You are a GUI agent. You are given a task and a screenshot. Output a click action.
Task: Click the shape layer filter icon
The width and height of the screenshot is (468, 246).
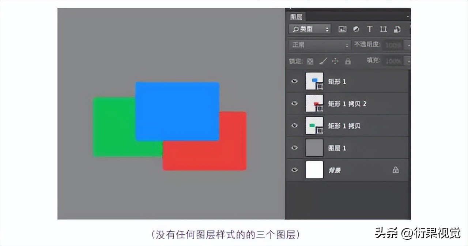(383, 29)
